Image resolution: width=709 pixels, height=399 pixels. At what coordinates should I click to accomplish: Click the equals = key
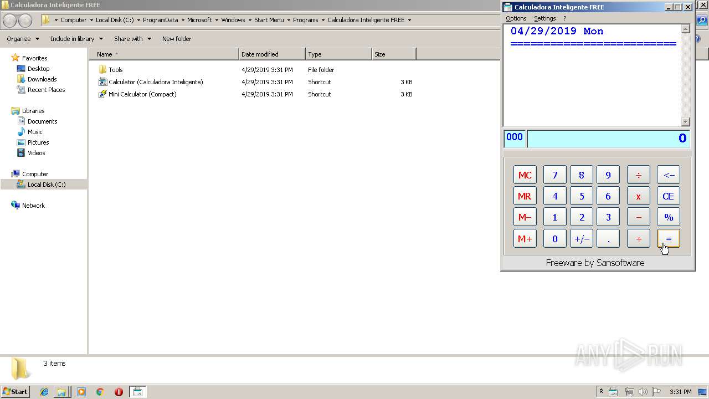(668, 239)
